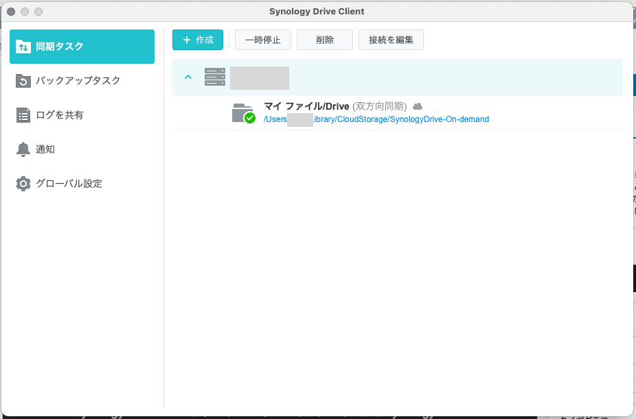Open ログを共有 section
Image resolution: width=636 pixels, height=419 pixels.
coord(60,115)
